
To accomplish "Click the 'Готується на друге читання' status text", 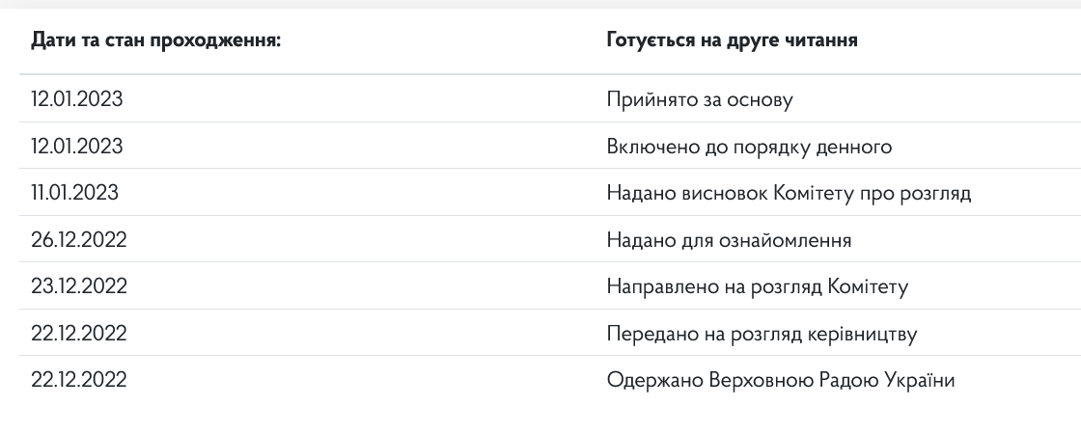I will pos(733,41).
